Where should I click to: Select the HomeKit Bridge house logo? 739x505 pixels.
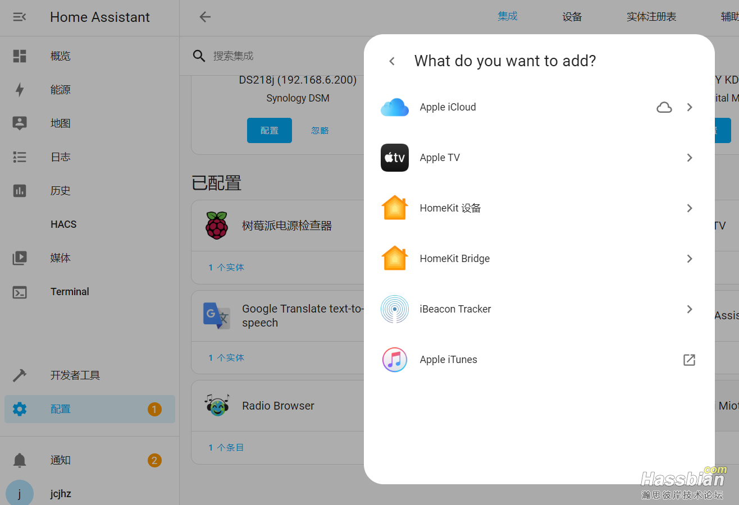pyautogui.click(x=395, y=259)
